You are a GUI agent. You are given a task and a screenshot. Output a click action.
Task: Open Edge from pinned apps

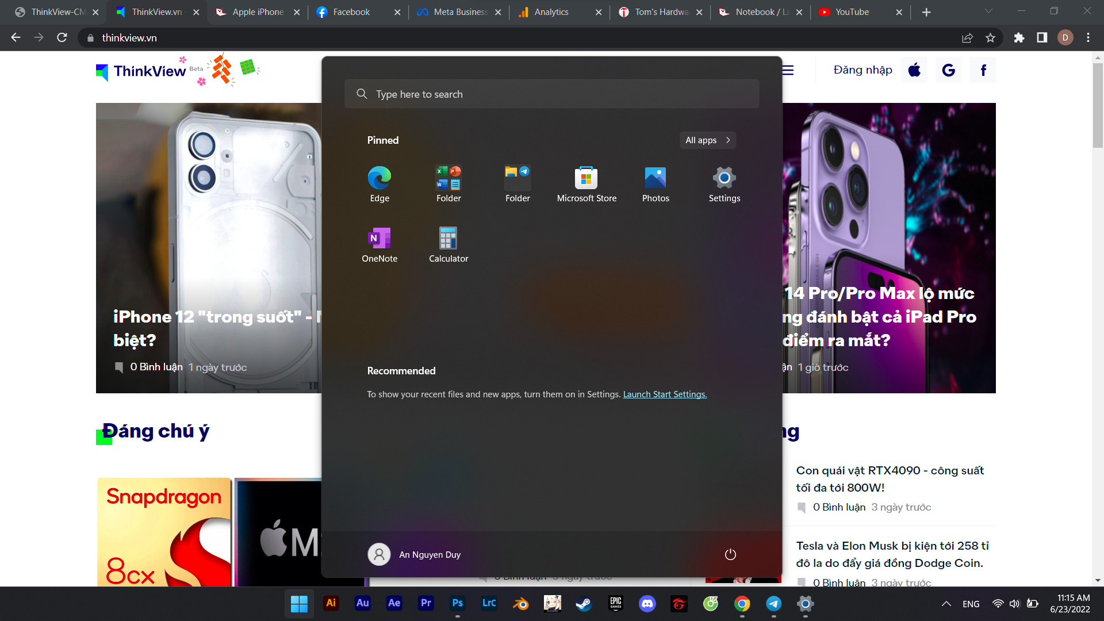[x=379, y=184]
